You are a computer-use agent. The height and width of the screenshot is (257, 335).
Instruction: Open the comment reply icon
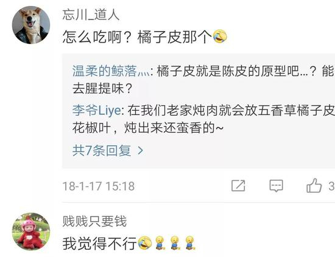coord(277,186)
